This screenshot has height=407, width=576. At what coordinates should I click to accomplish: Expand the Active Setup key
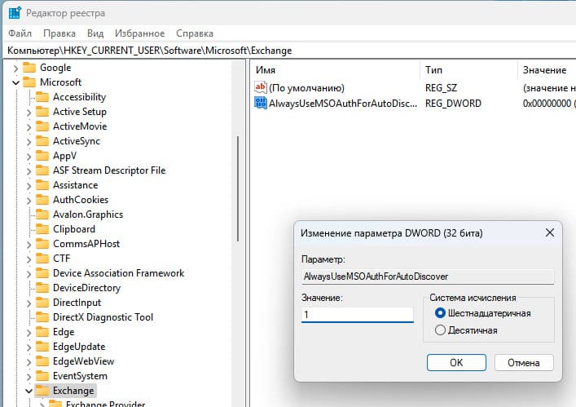point(29,112)
